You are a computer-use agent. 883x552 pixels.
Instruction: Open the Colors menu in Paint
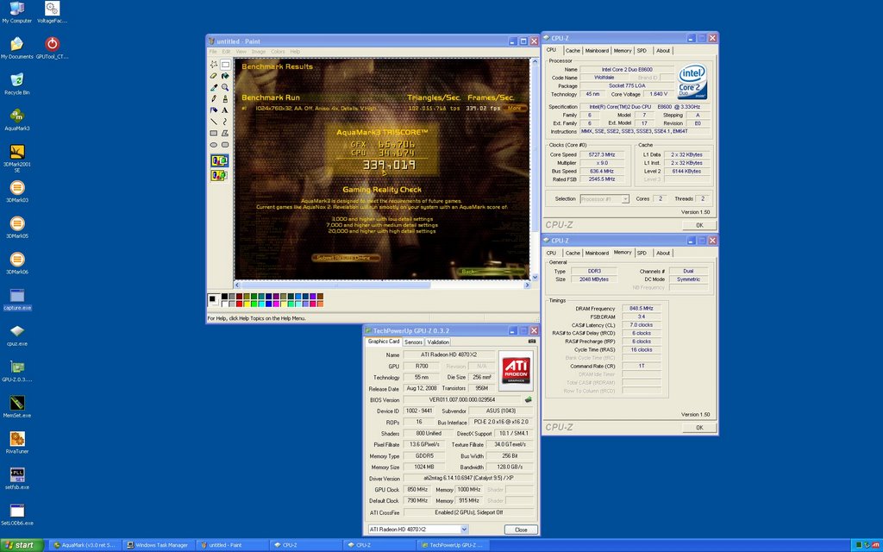[x=278, y=51]
